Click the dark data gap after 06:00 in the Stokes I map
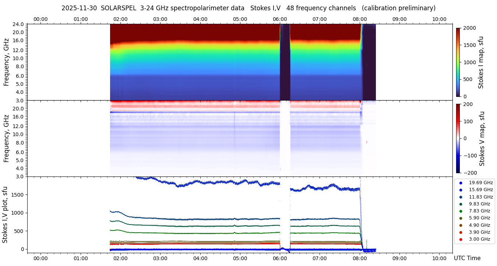This screenshot has height=266, width=497. (285, 62)
